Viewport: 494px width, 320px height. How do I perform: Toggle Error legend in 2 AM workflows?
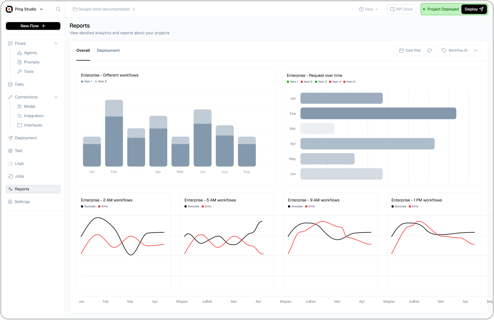pyautogui.click(x=103, y=206)
